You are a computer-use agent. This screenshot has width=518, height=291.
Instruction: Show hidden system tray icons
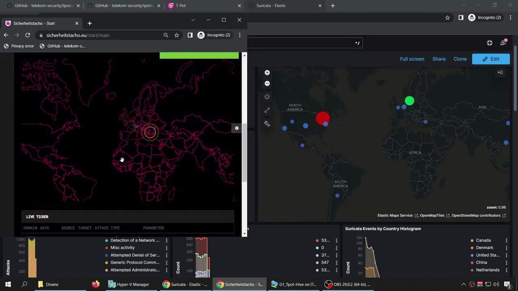pos(463,284)
